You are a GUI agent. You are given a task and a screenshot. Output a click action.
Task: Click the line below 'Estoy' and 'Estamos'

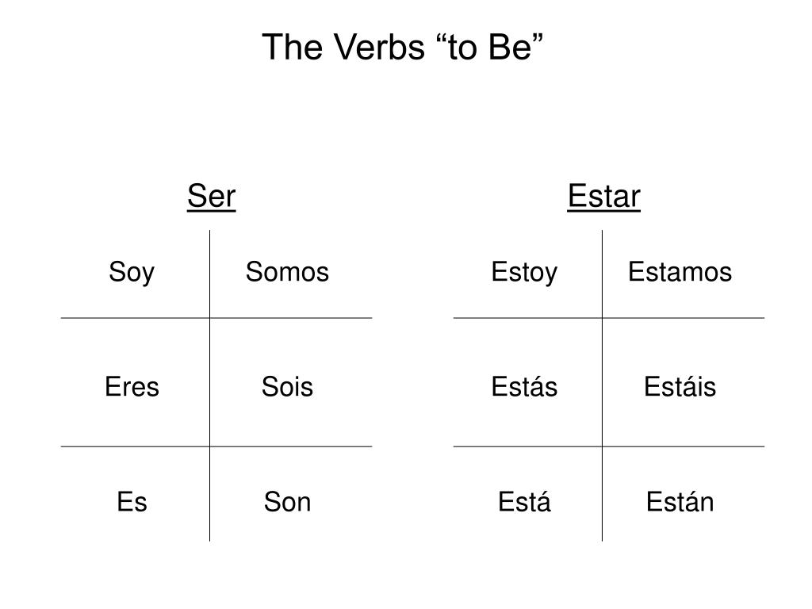(x=609, y=318)
